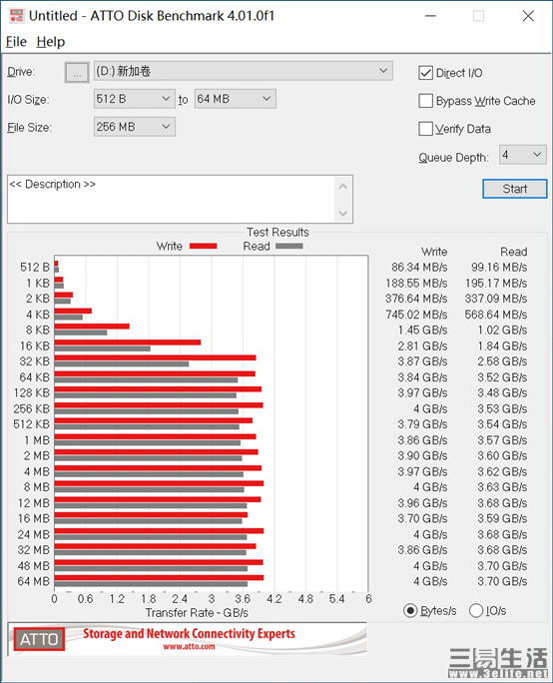This screenshot has width=553, height=683.
Task: Open the Help menu
Action: tap(51, 42)
